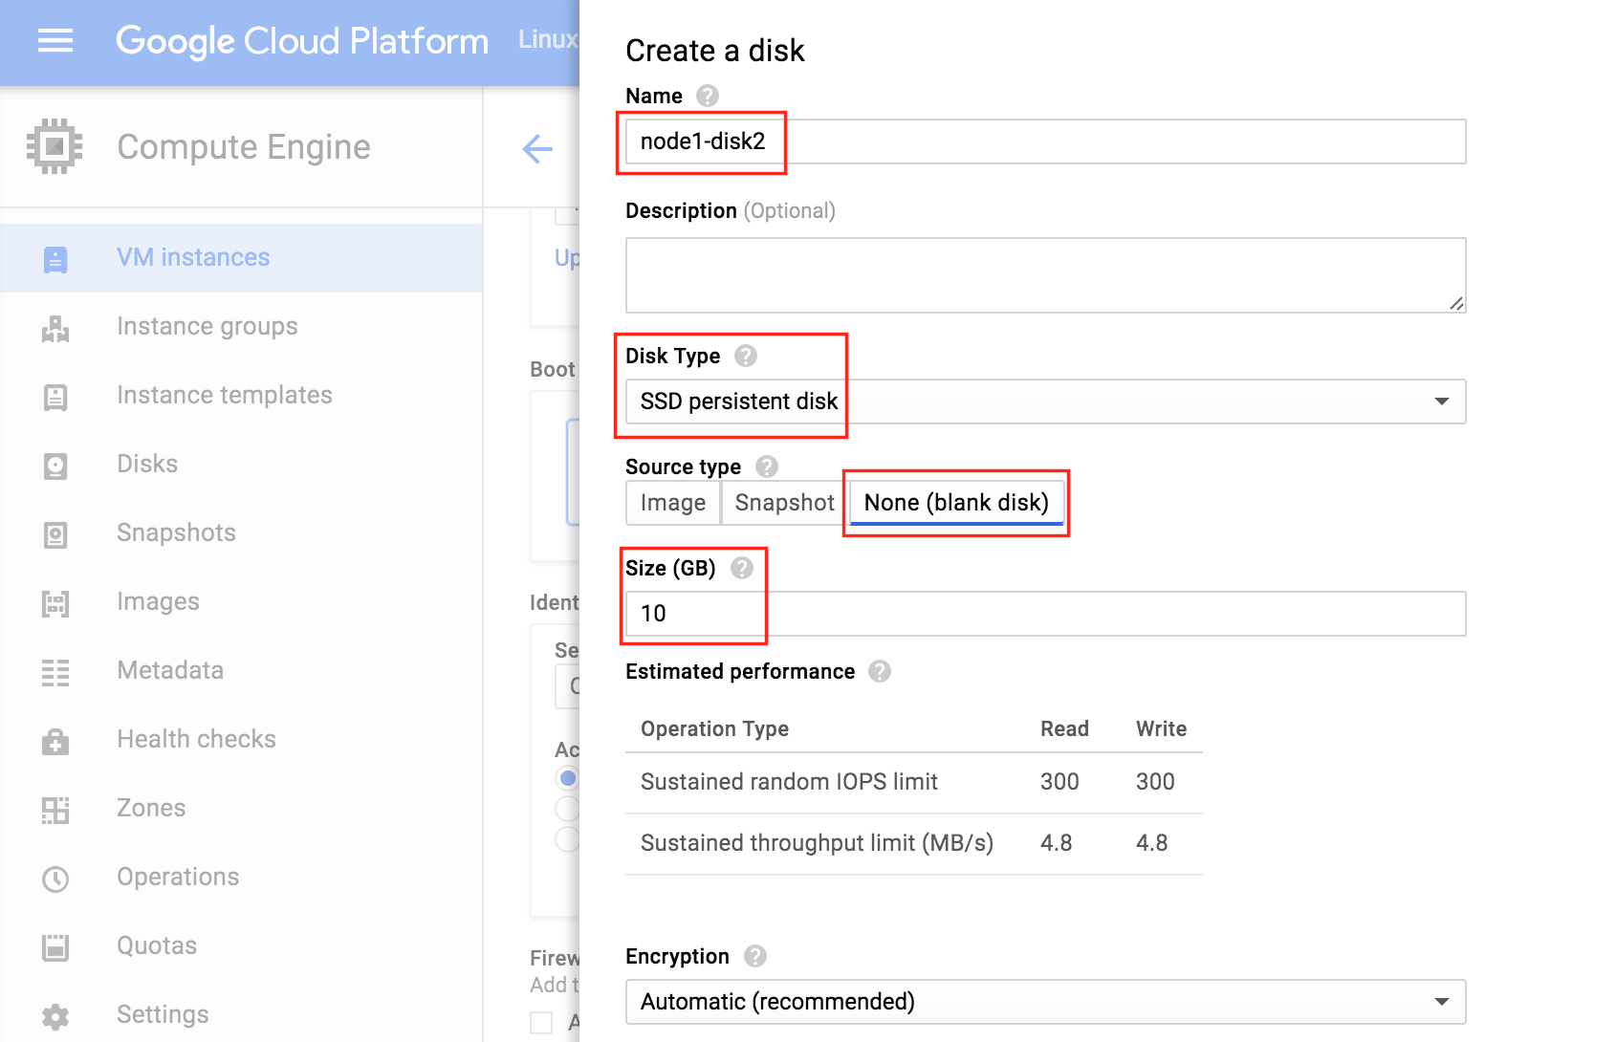
Task: Click the Images sidebar icon
Action: click(x=55, y=603)
